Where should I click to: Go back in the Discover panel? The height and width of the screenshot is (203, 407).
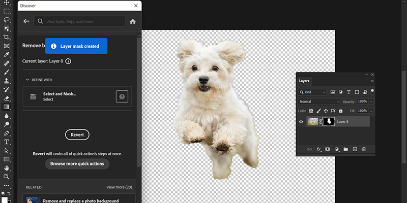[26, 21]
